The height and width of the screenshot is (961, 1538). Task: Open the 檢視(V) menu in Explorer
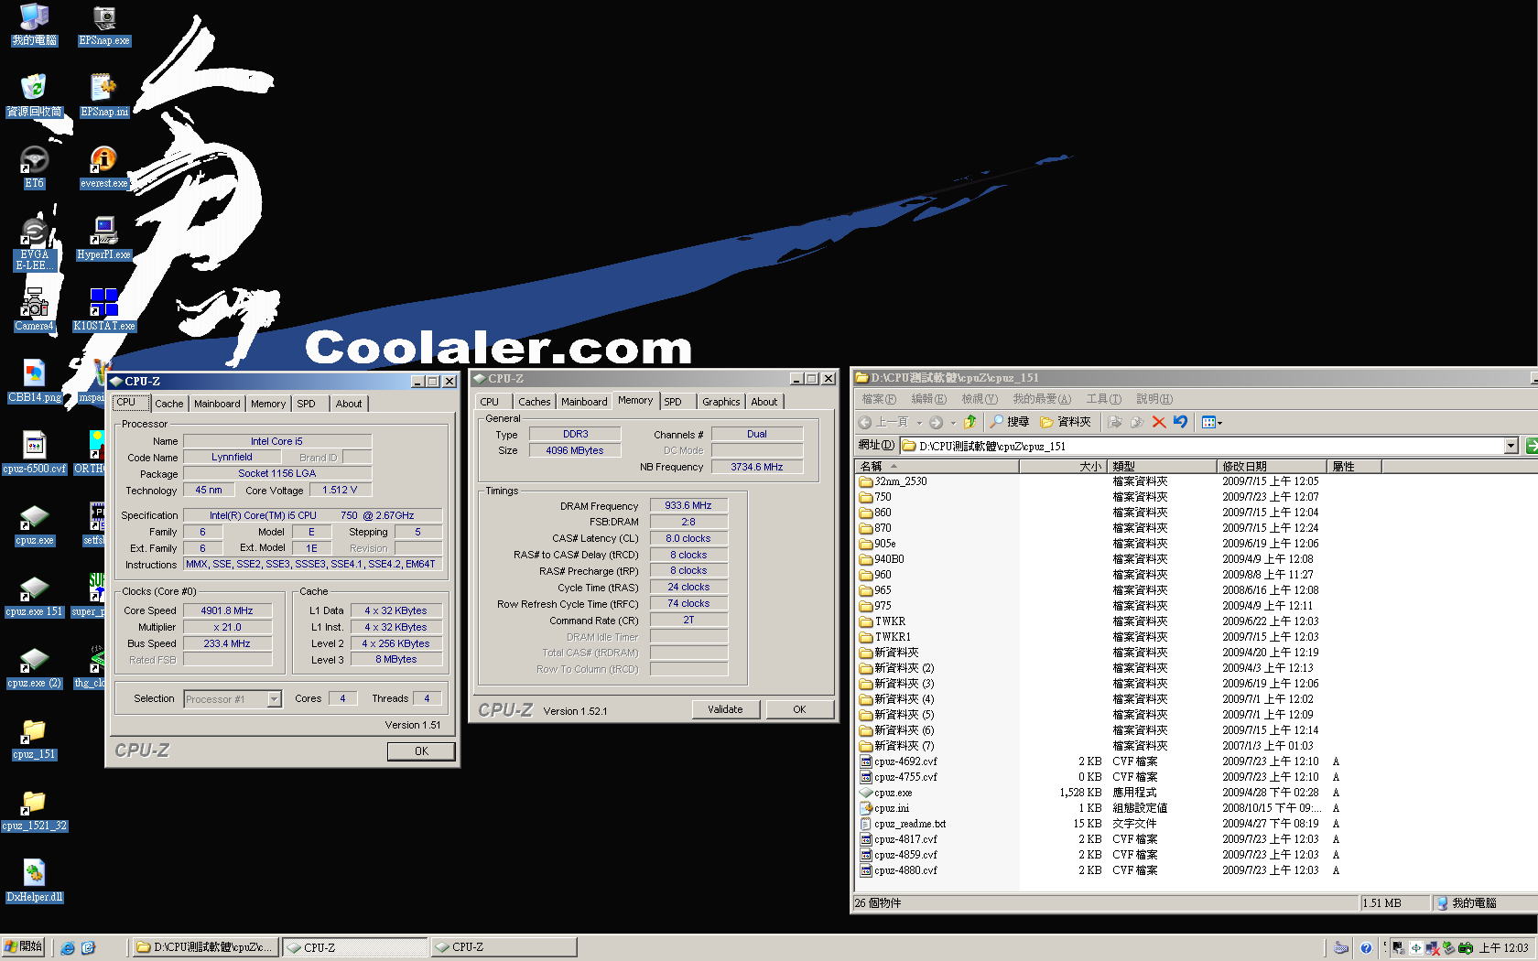[x=979, y=399]
